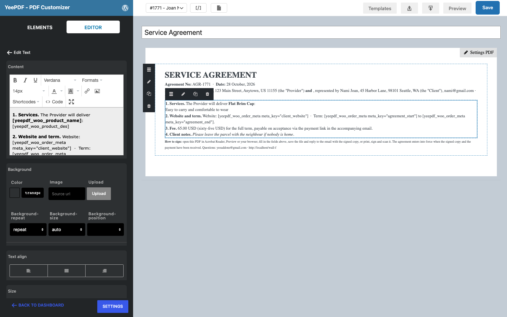
Task: Delete the row using the side toolbar trash
Action: [149, 106]
